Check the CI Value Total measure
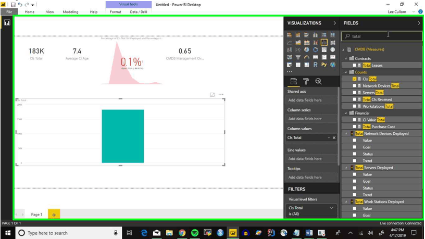This screenshot has width=425, height=239. pyautogui.click(x=354, y=120)
